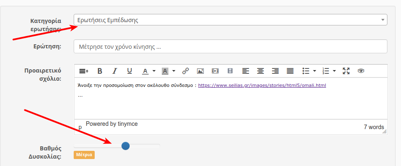Insert an image using the picture icon
This screenshot has width=401, height=166.
tap(200, 71)
